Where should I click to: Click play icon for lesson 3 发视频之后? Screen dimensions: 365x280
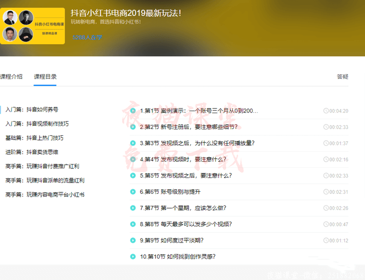pos(133,143)
